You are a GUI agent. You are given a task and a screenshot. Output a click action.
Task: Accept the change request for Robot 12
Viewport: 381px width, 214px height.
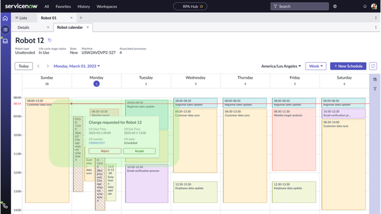[x=139, y=151]
